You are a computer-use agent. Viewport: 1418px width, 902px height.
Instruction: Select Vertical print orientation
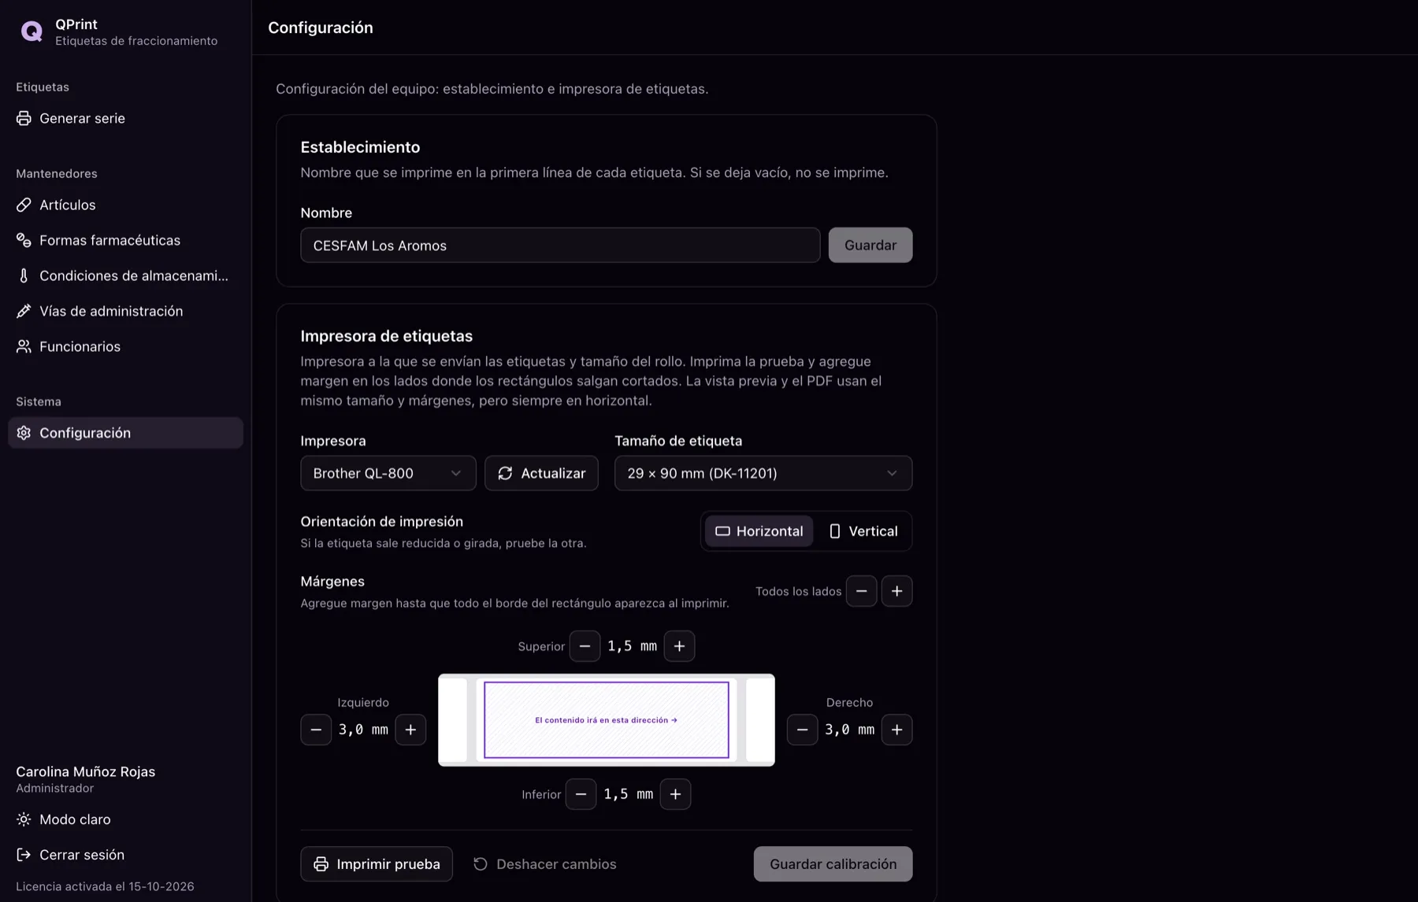tap(863, 531)
